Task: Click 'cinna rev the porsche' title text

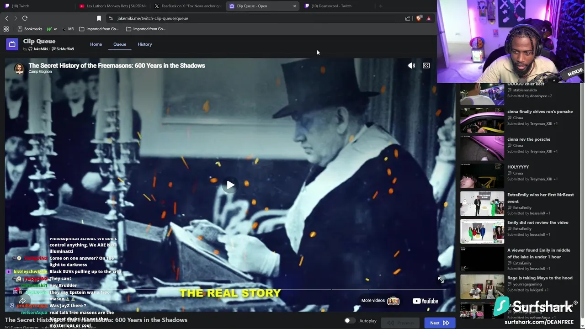Action: pos(529,139)
